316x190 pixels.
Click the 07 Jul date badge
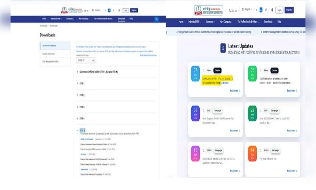(x=195, y=74)
